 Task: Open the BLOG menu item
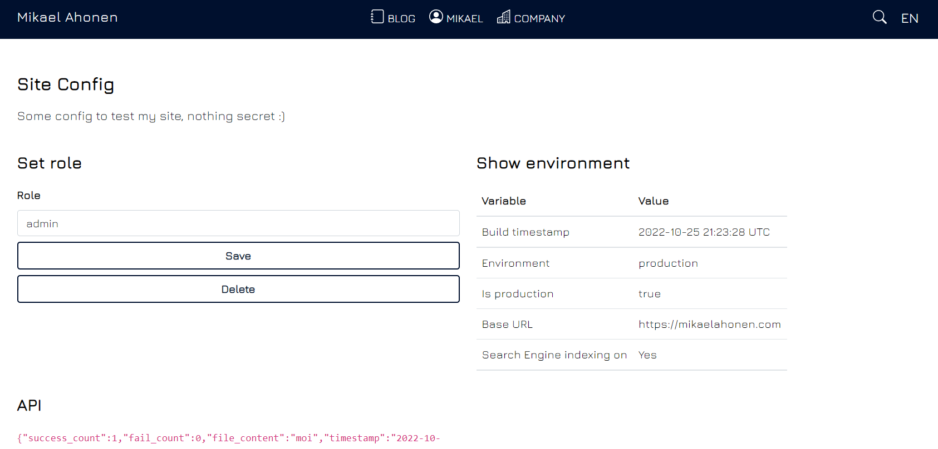(x=401, y=19)
